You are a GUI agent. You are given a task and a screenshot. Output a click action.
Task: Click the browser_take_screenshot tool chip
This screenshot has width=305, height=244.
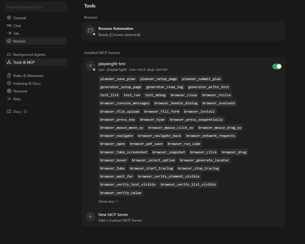point(124,152)
